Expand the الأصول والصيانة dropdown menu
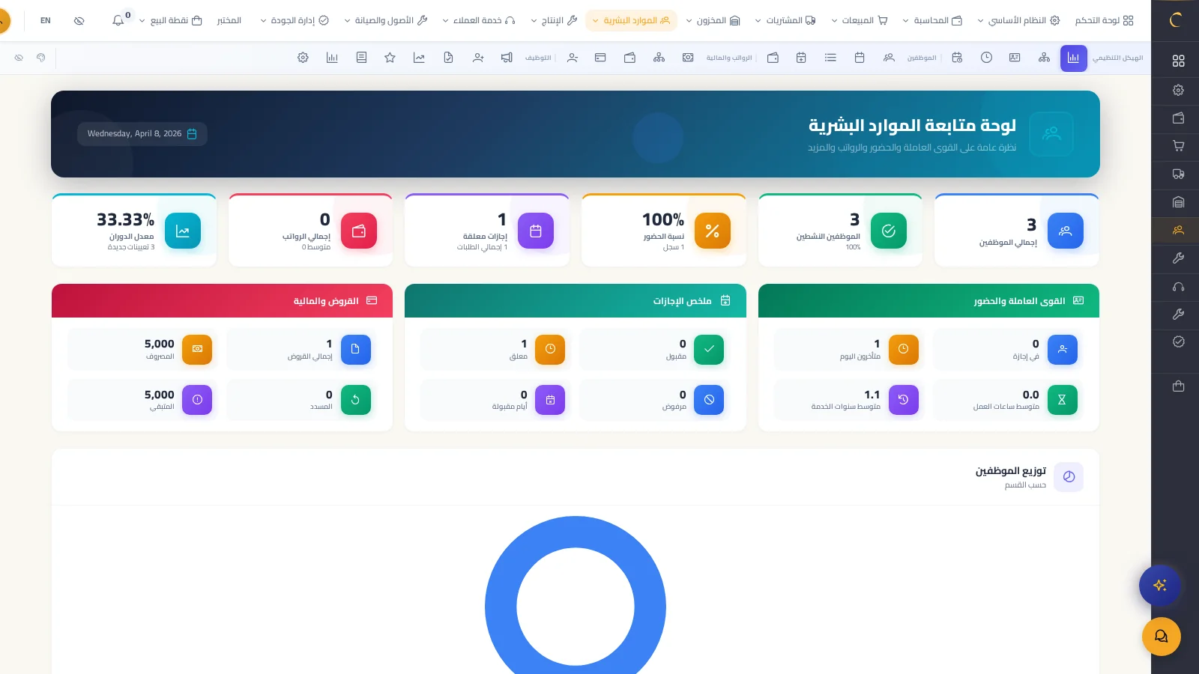This screenshot has height=674, width=1199. (x=385, y=20)
